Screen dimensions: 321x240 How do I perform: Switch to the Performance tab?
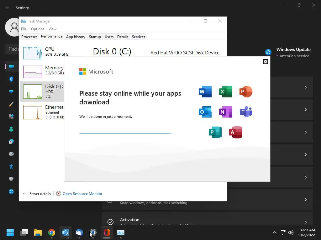[x=52, y=36]
